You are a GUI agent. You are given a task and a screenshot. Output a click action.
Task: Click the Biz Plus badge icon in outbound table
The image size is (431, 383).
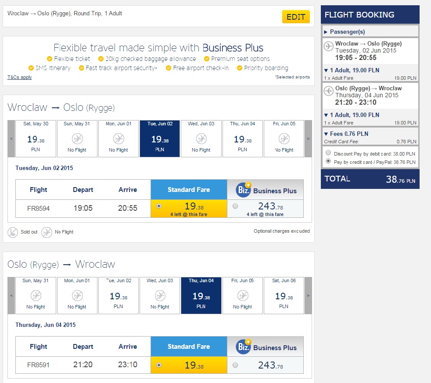(x=243, y=190)
